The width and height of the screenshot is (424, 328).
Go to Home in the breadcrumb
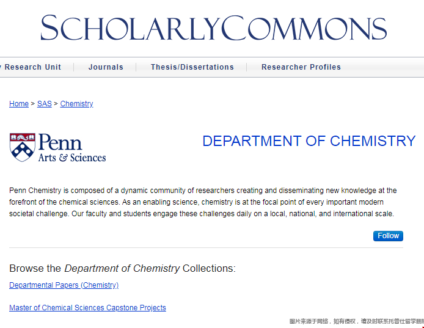tap(19, 104)
